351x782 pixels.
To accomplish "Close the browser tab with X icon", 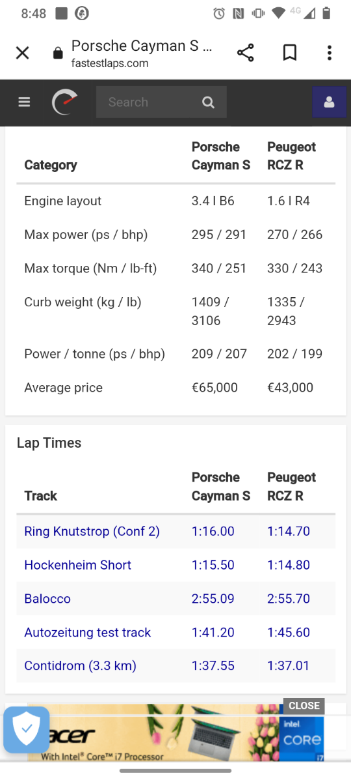I will (23, 53).
